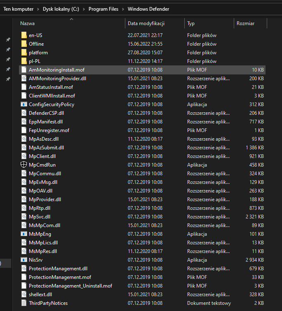This screenshot has width=282, height=311.
Task: Select the NisSrv file name
Action: [36, 260]
